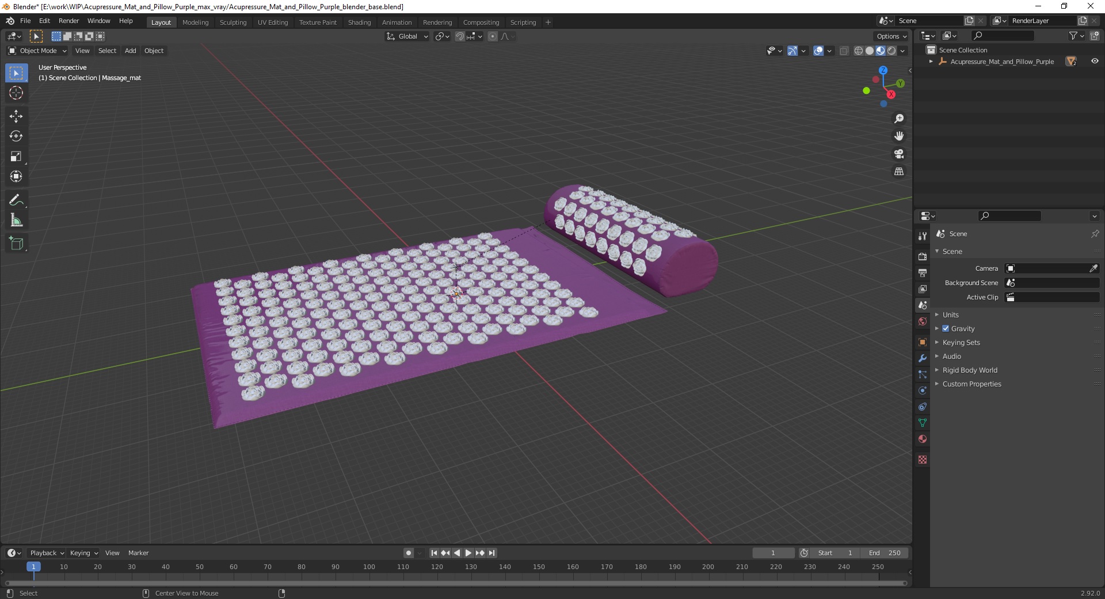Toggle auto keying record button
This screenshot has height=599, width=1105.
pyautogui.click(x=409, y=553)
